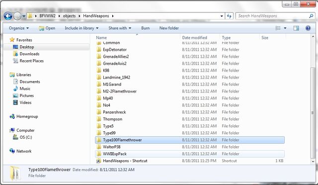
Task: Sort by the Type column header
Action: pos(226,38)
